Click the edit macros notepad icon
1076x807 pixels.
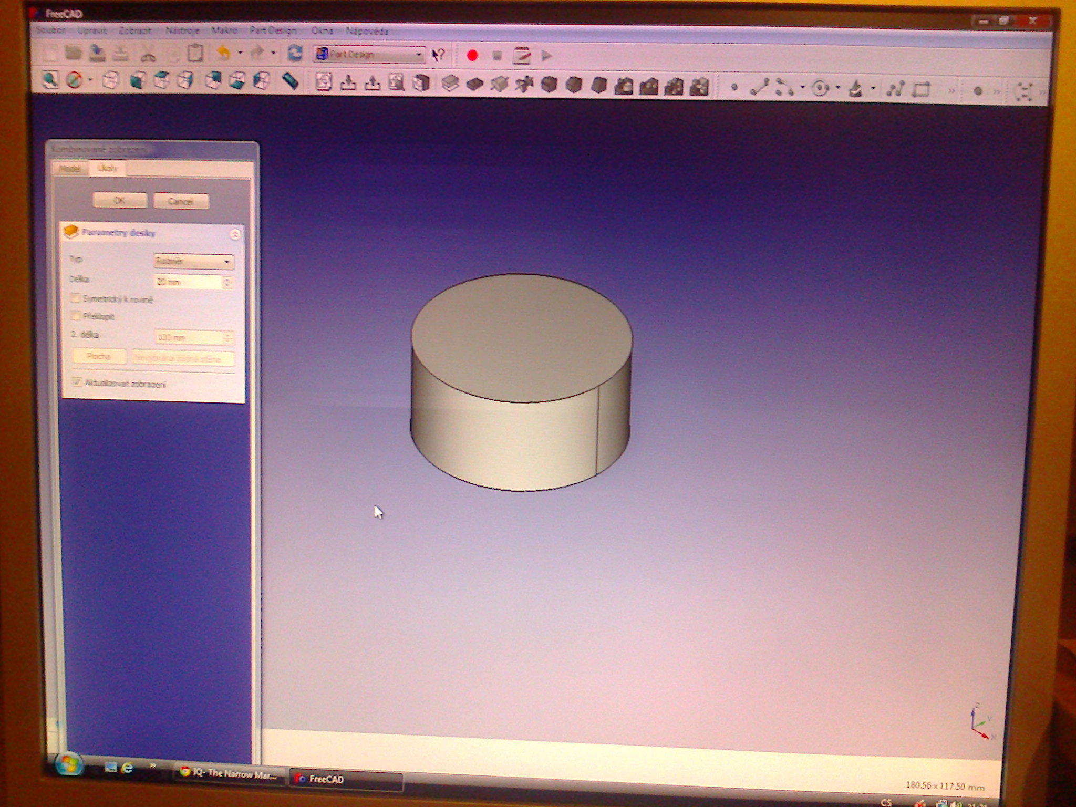coord(522,56)
